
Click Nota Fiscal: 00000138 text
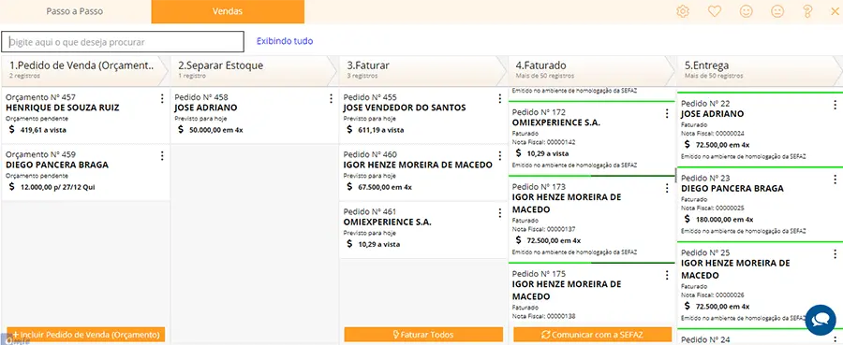543,316
